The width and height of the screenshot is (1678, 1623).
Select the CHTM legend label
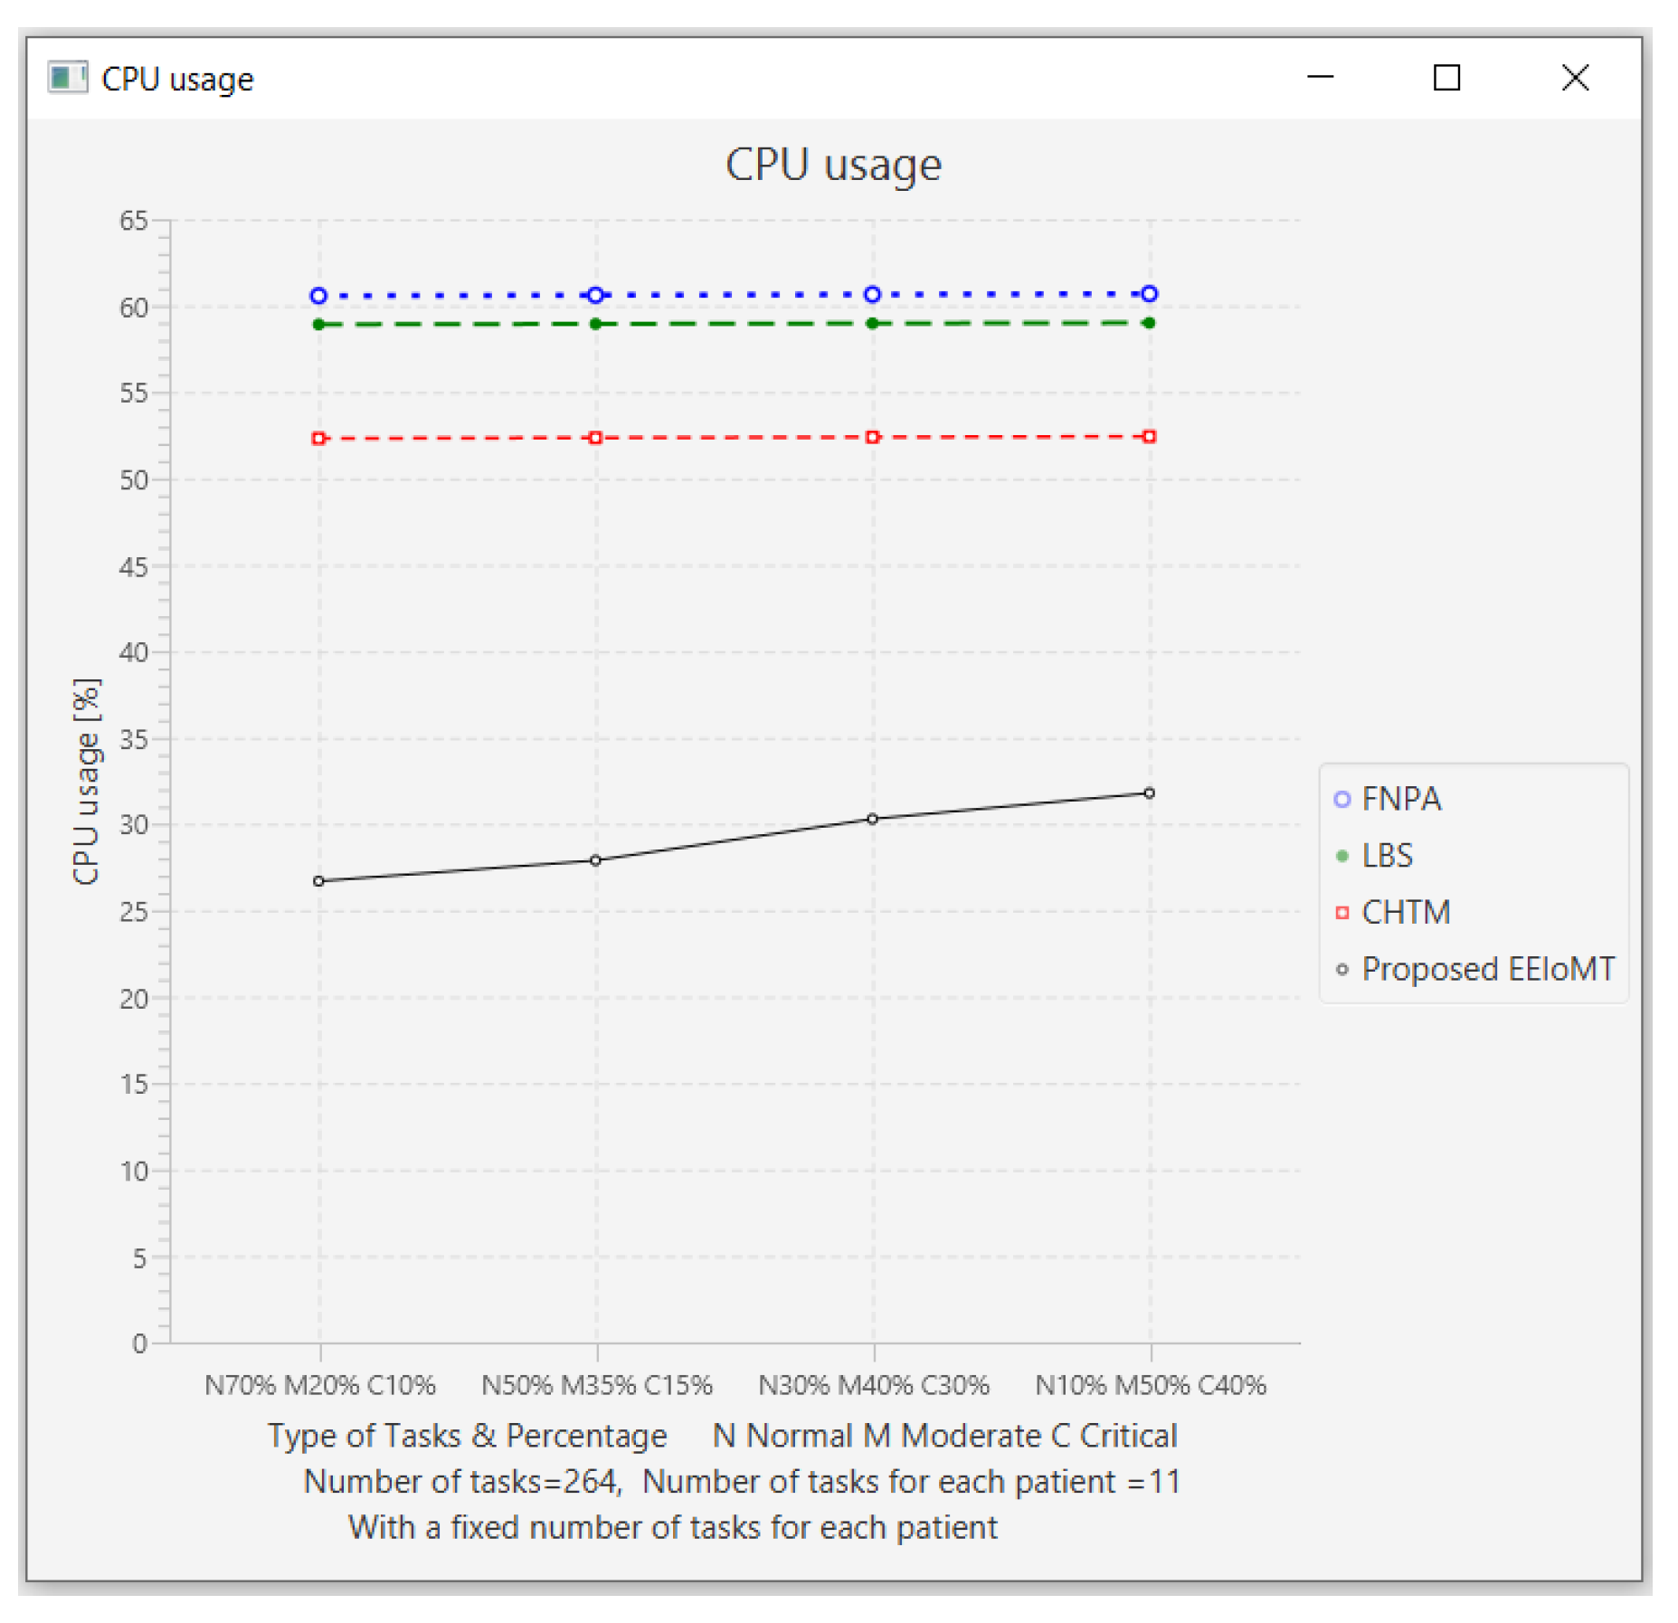pyautogui.click(x=1406, y=912)
